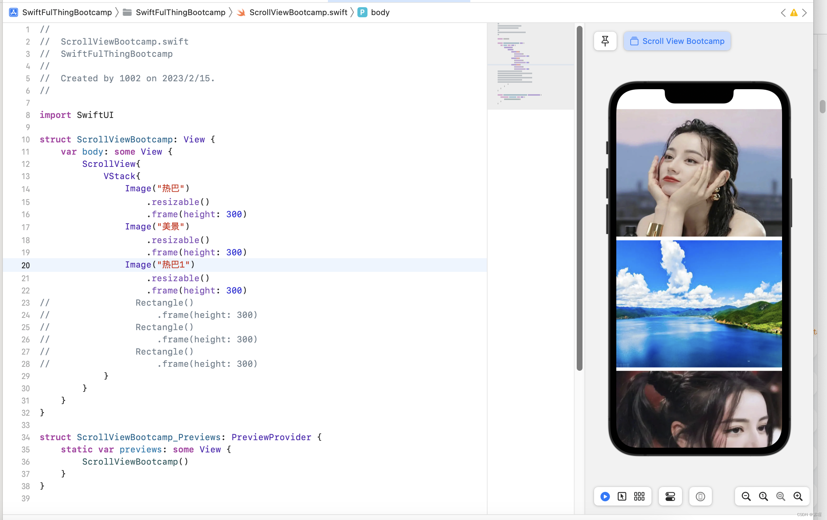827x520 pixels.
Task: Open canvas device settings toggles icon
Action: 670,497
